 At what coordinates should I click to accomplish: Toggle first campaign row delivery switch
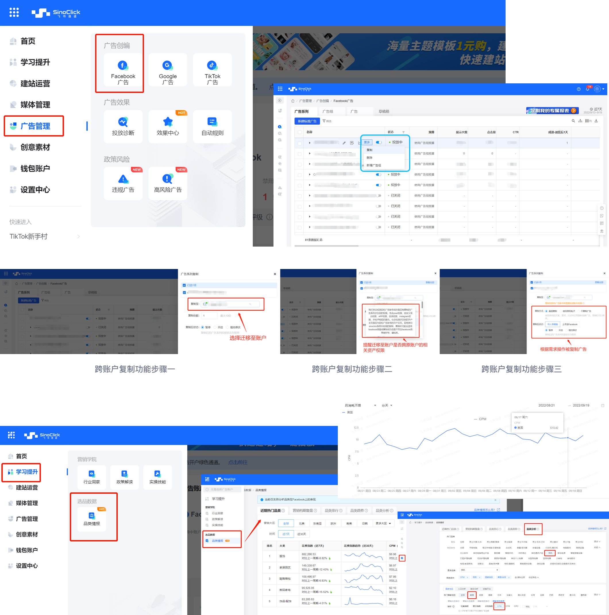[379, 142]
